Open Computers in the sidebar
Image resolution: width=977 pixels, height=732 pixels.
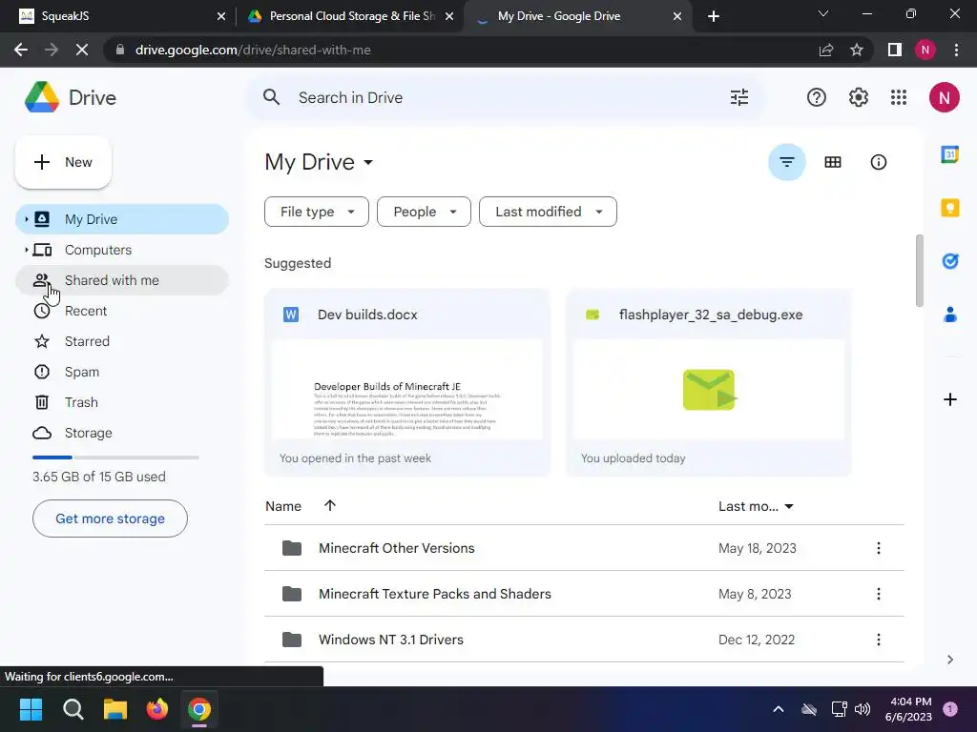point(122,250)
